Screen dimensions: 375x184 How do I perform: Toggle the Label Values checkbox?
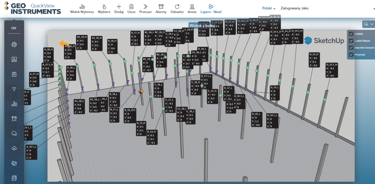(x=351, y=41)
